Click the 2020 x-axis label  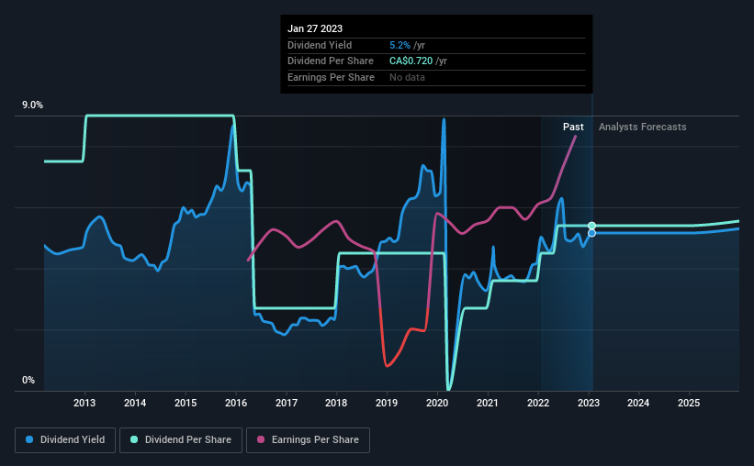(x=437, y=403)
